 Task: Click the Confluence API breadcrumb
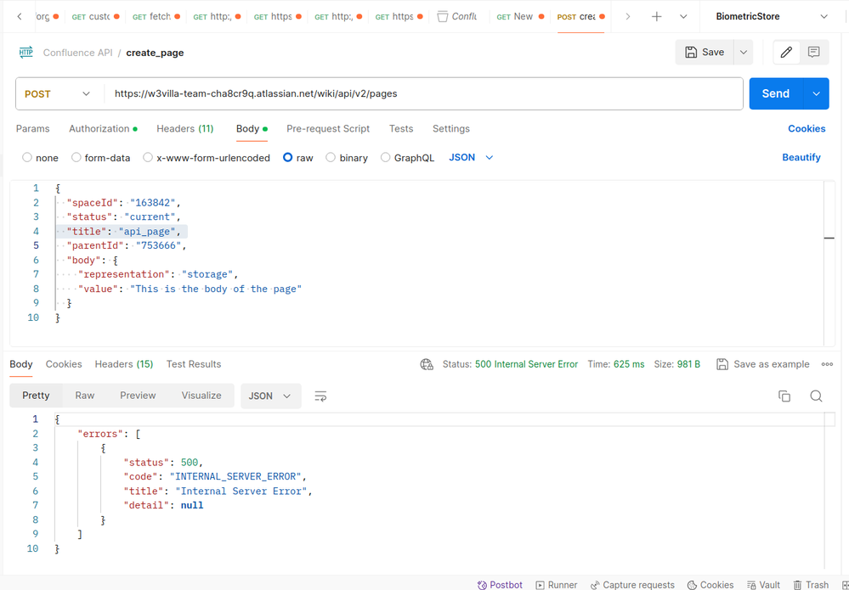click(x=78, y=53)
